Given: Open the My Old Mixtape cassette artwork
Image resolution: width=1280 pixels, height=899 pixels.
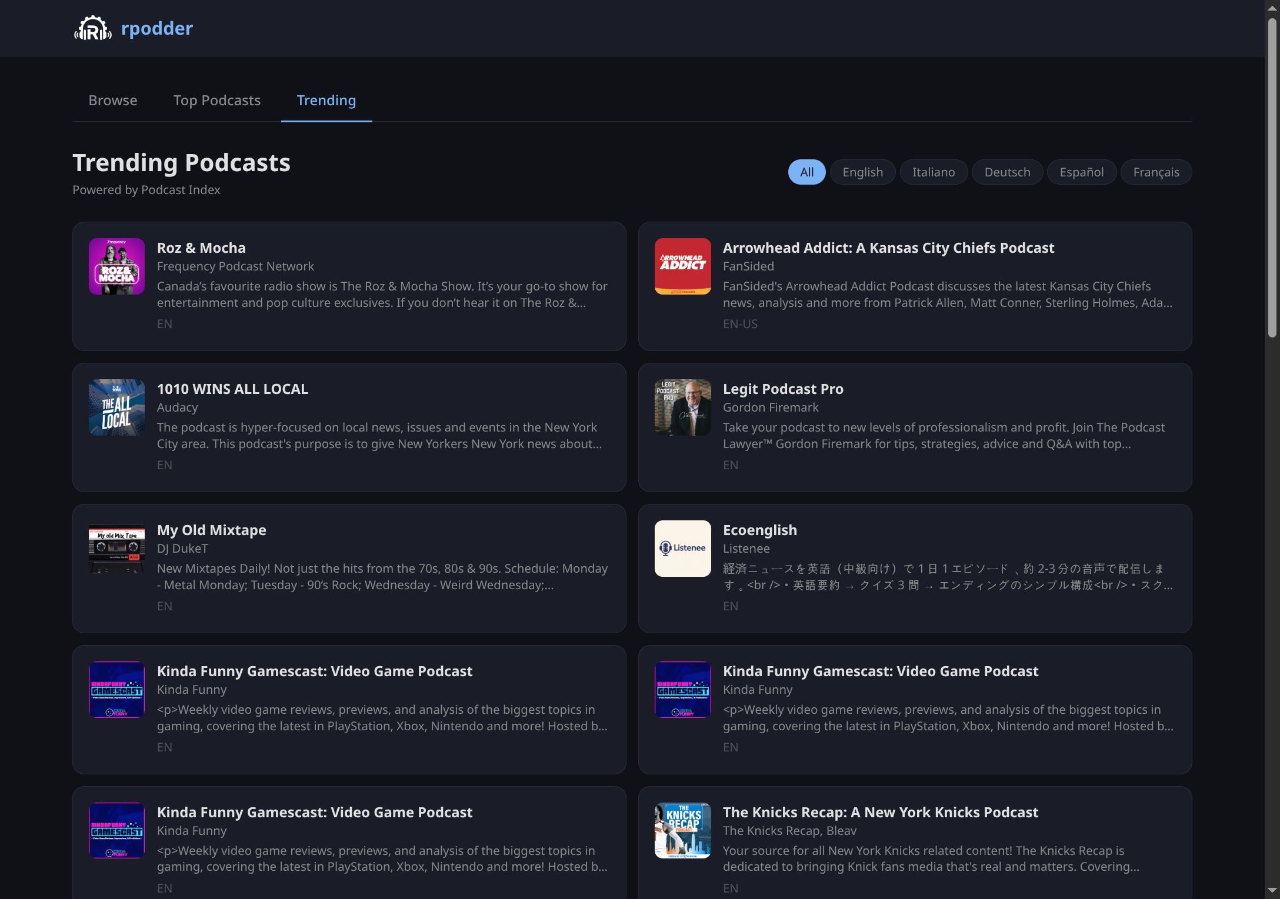Looking at the screenshot, I should click(x=116, y=548).
